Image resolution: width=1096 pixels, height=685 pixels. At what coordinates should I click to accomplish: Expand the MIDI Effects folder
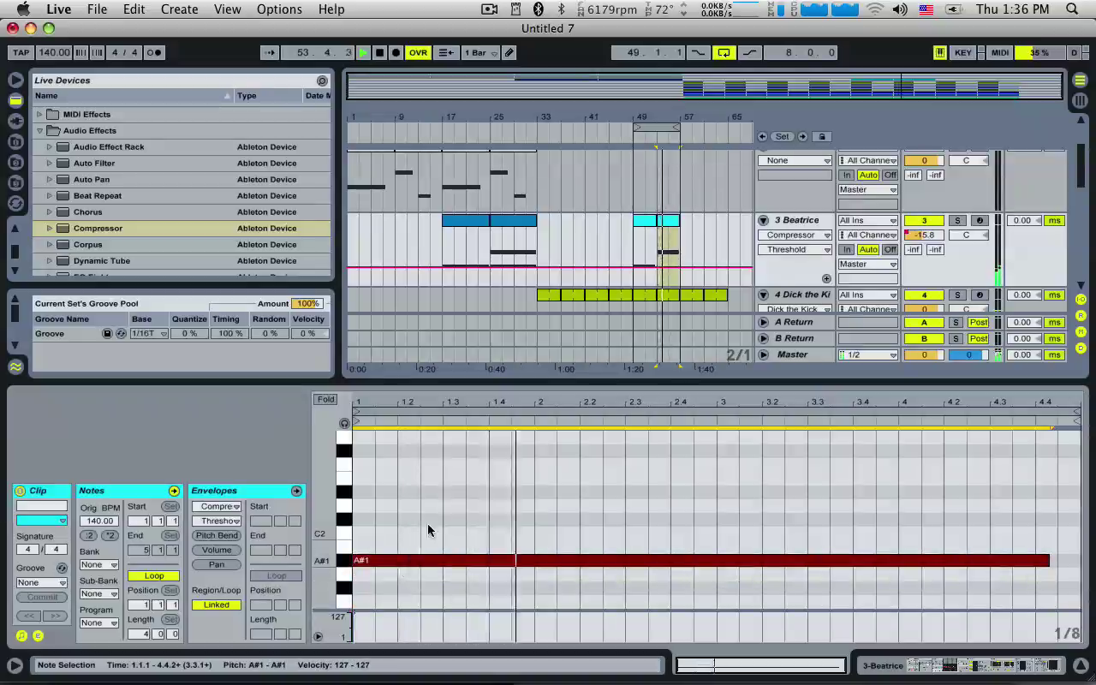click(x=39, y=114)
